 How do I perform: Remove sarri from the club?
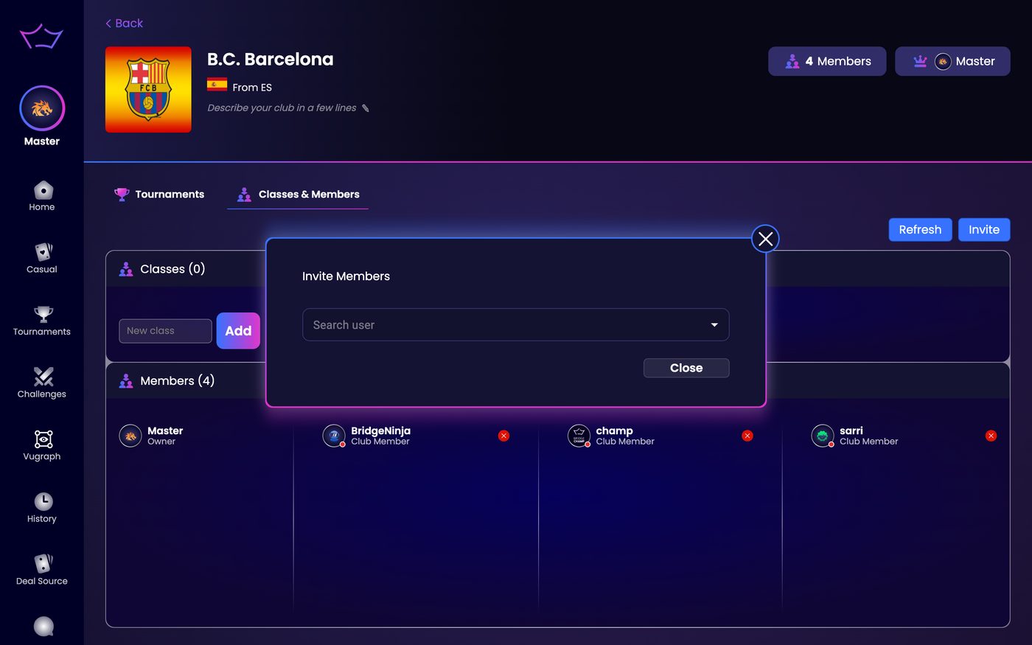tap(991, 436)
